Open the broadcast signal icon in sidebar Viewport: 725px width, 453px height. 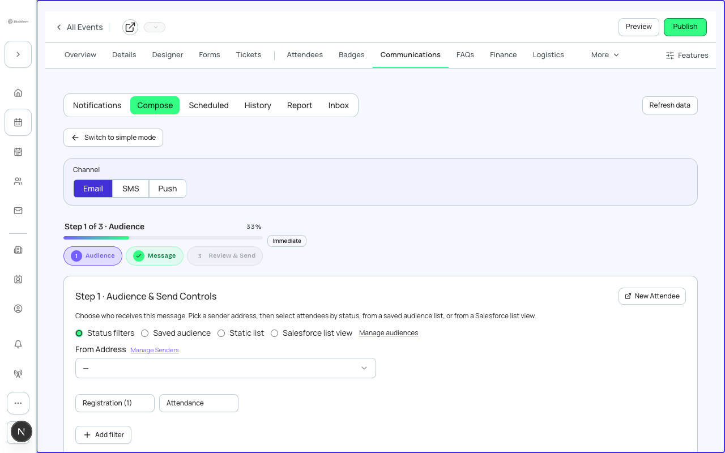(18, 374)
